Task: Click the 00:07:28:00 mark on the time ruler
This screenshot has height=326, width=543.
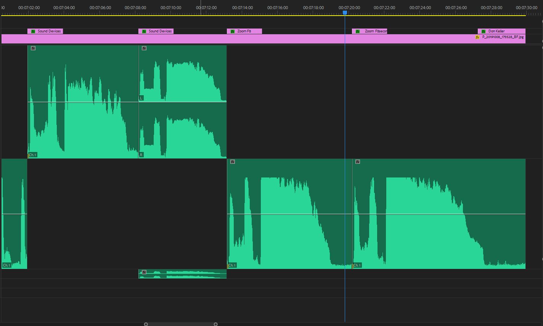Action: pos(492,8)
